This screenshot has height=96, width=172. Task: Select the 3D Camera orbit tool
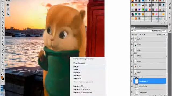pos(3,65)
